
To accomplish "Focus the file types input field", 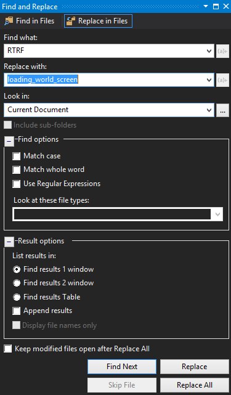I will (112, 214).
